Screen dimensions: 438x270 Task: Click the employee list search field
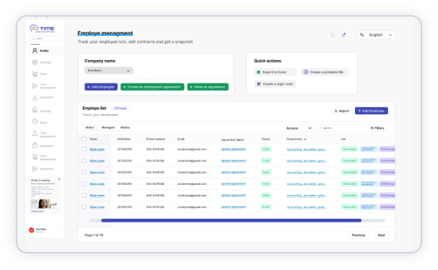point(341,128)
